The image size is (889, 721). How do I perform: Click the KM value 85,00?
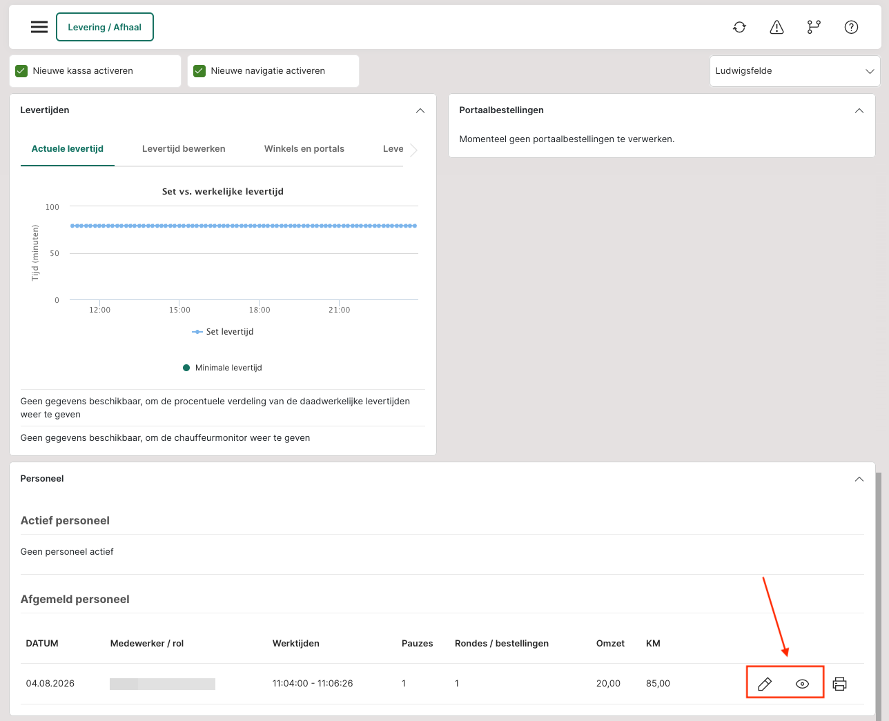658,684
